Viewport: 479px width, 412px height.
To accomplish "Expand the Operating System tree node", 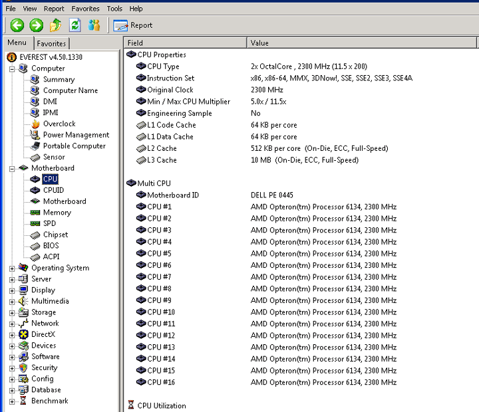I will pyautogui.click(x=11, y=268).
